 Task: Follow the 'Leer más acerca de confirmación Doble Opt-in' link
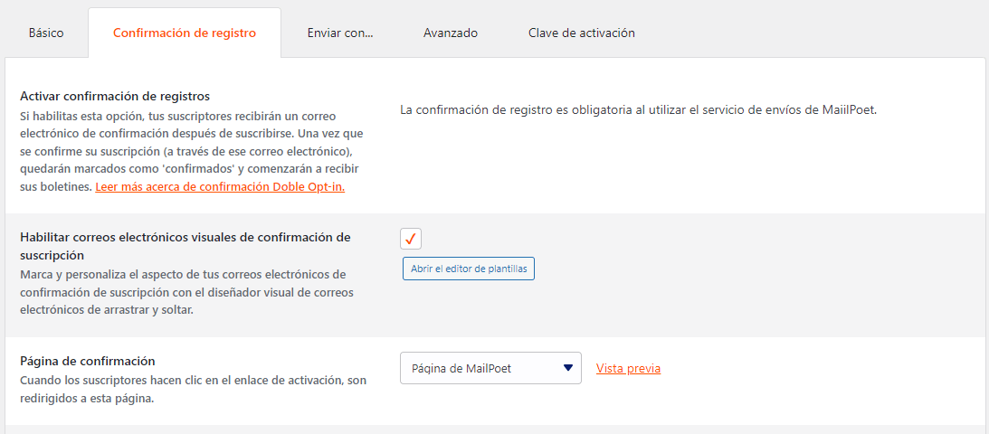(x=220, y=187)
